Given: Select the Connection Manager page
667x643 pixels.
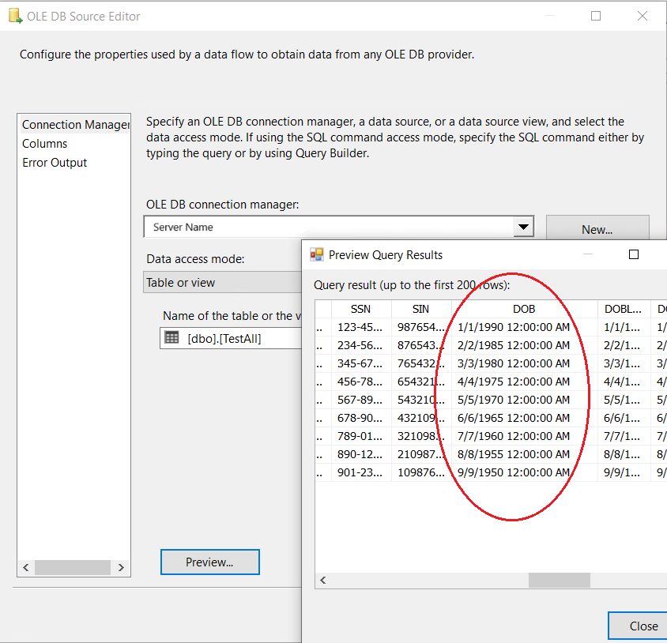Looking at the screenshot, I should click(x=74, y=125).
